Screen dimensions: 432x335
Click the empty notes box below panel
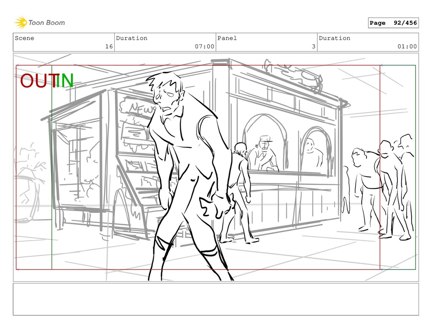click(x=216, y=299)
